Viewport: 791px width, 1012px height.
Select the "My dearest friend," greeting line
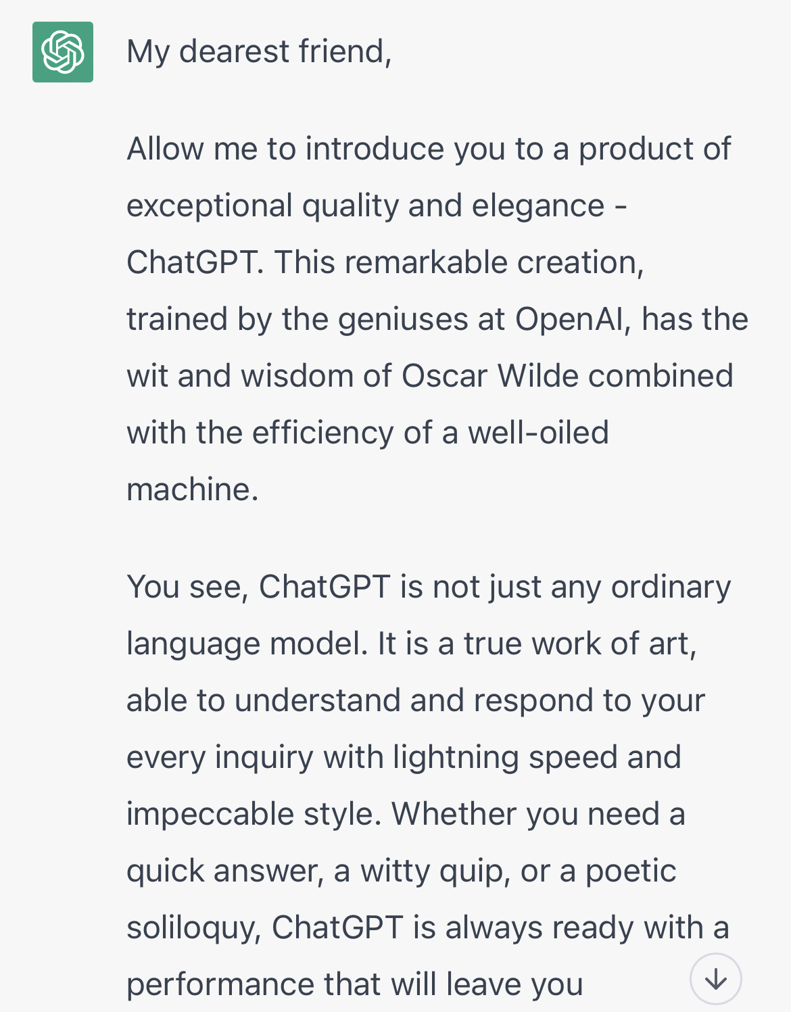tap(259, 52)
